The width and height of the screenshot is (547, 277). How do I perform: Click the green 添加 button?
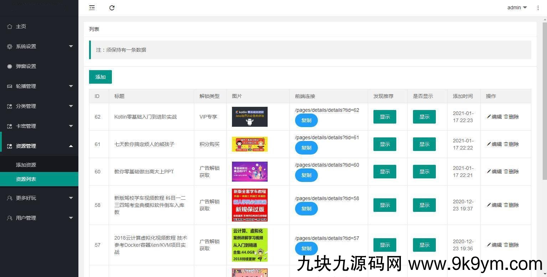click(x=100, y=77)
